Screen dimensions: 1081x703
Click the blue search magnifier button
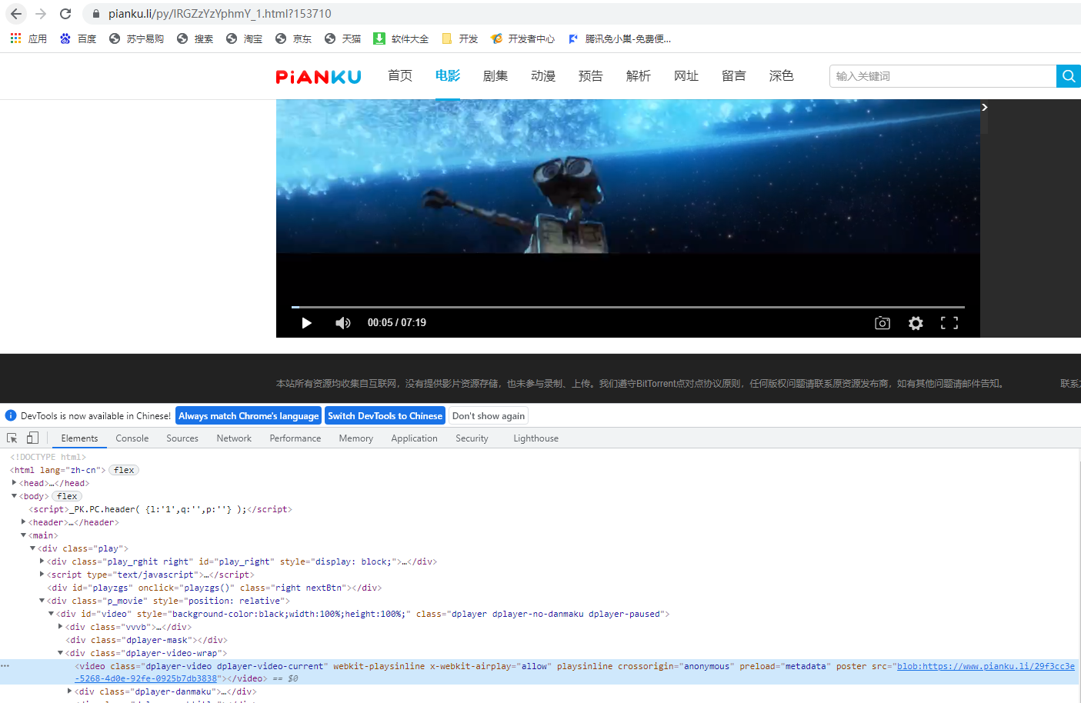[x=1069, y=76]
